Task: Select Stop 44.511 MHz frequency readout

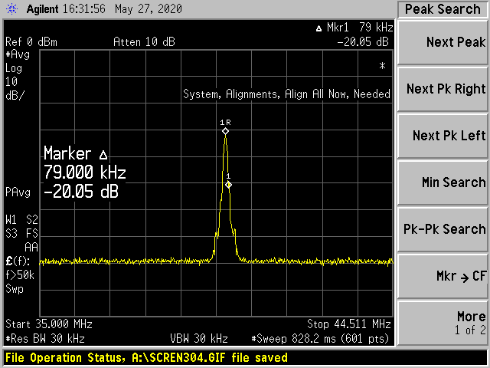Action: [x=348, y=324]
